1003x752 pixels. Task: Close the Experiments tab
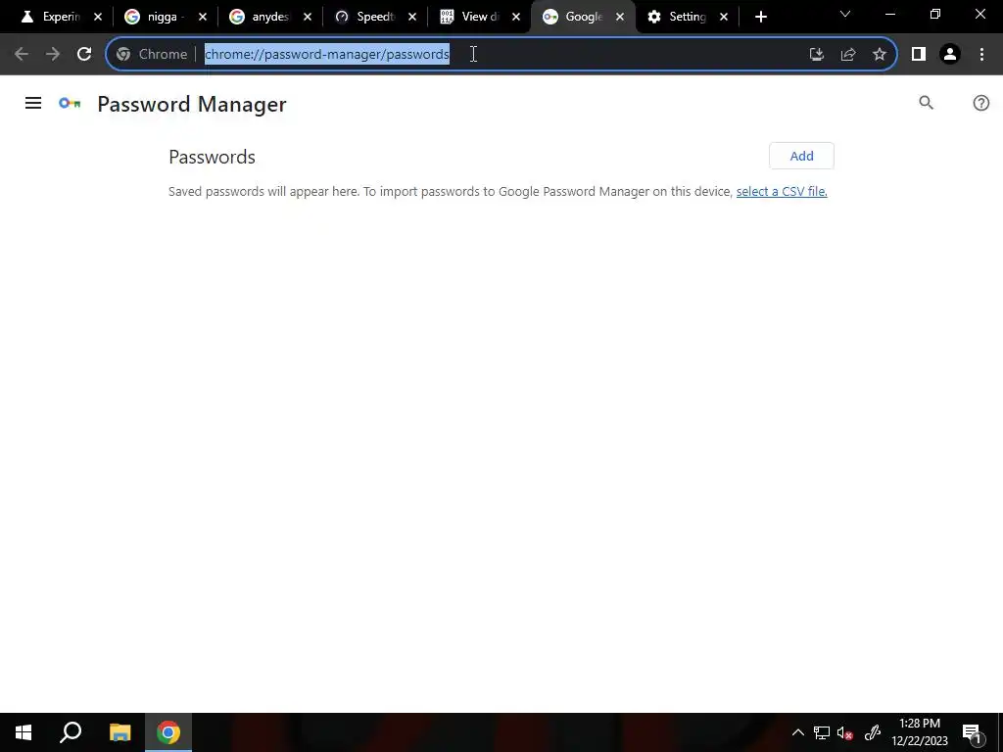coord(98,18)
